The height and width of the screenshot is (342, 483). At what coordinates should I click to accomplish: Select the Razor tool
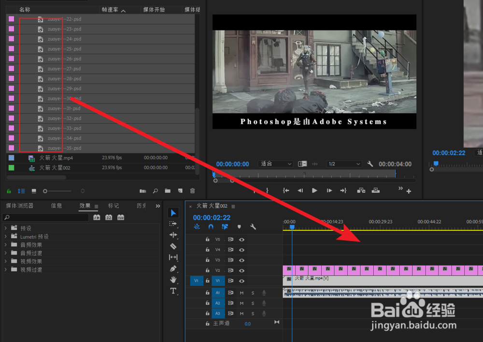click(173, 246)
